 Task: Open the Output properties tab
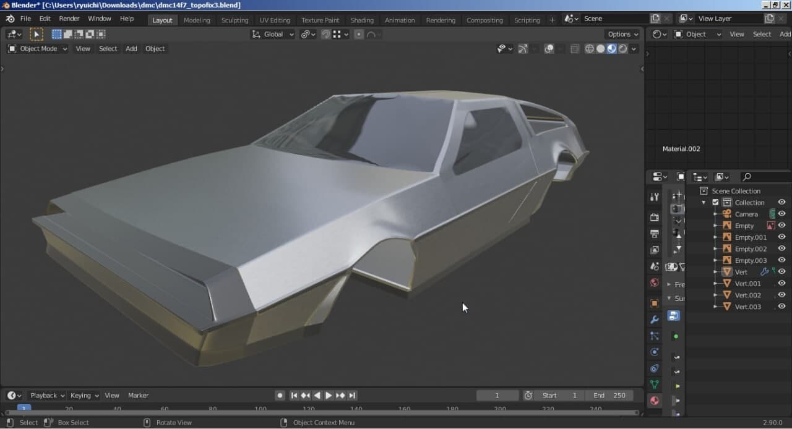655,234
